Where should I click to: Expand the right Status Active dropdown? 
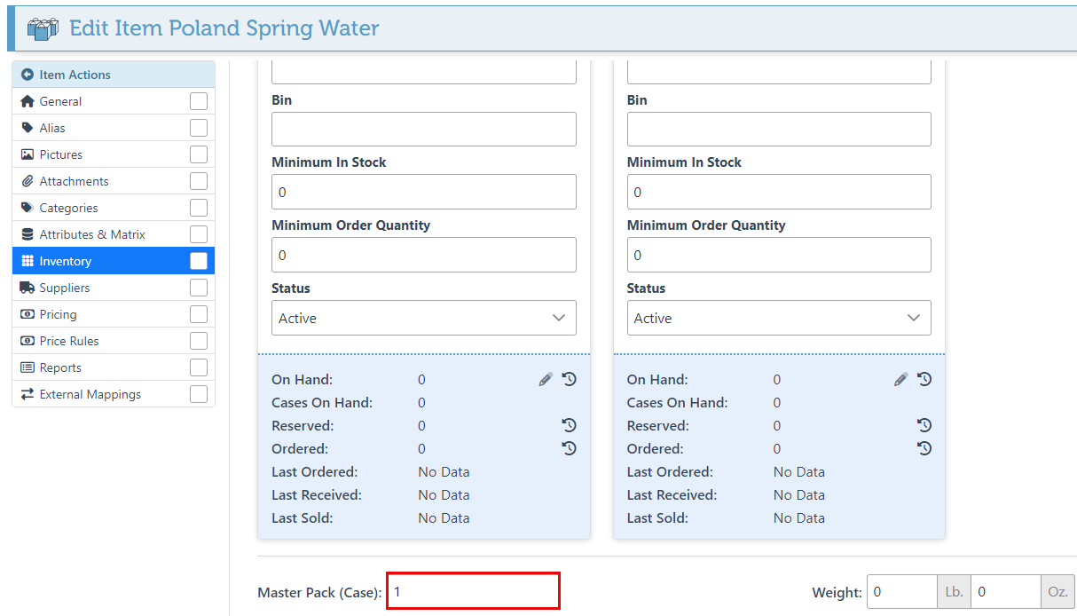tap(778, 318)
